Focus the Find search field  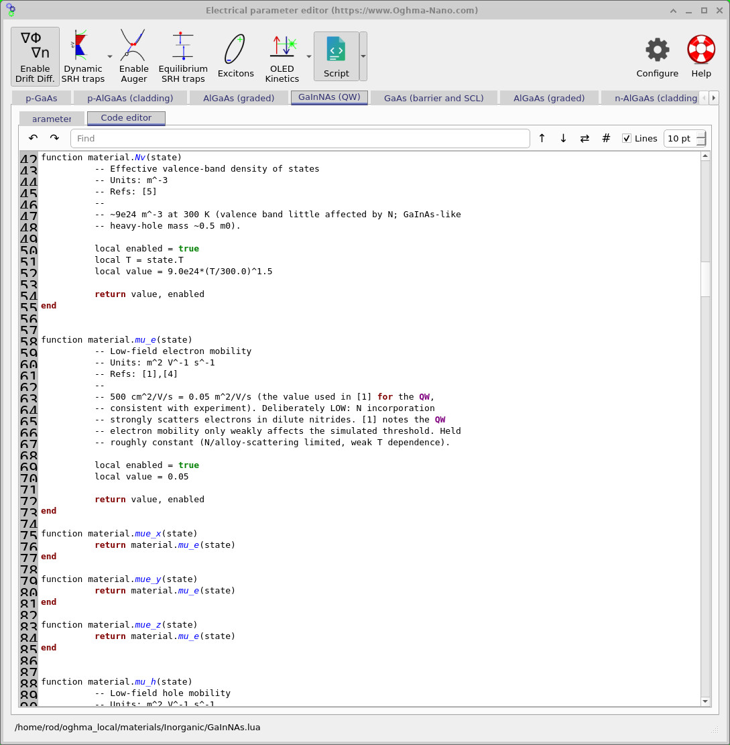pos(300,138)
